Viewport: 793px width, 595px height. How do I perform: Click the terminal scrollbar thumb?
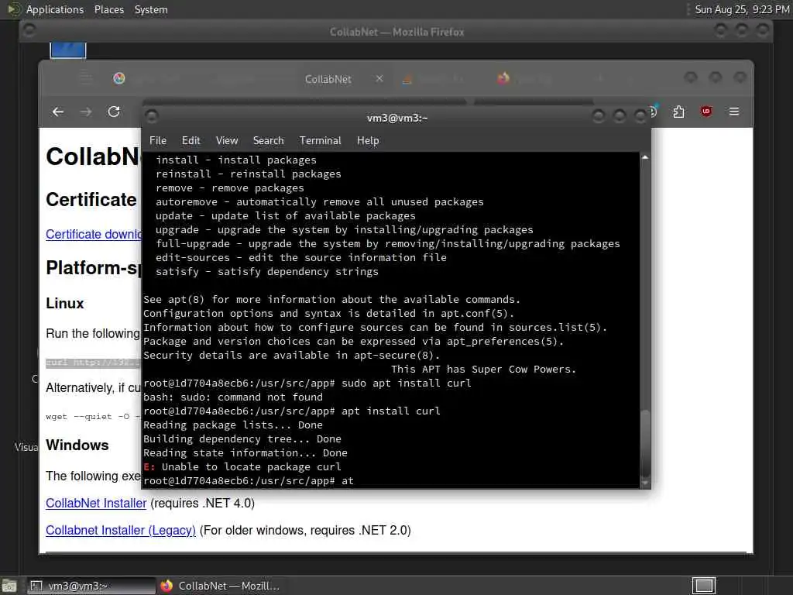(645, 442)
